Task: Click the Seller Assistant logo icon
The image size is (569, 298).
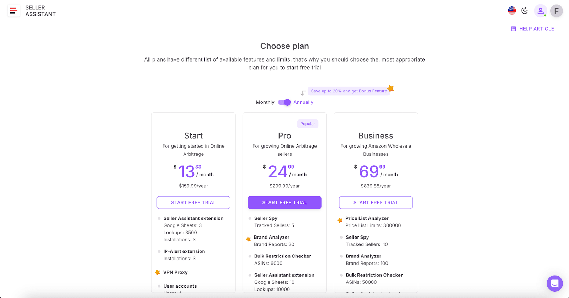Action: point(14,11)
